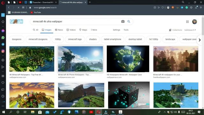204x115 pixels.
Task: Open HD Wallpapers Minecraft planet thumbnail
Action: pos(128,59)
